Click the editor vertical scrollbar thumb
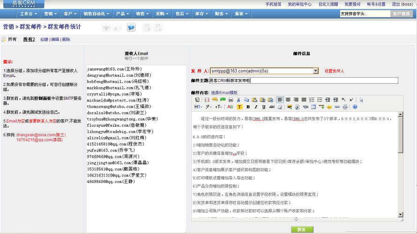Image resolution: width=417 pixels, height=234 pixels. click(400, 135)
